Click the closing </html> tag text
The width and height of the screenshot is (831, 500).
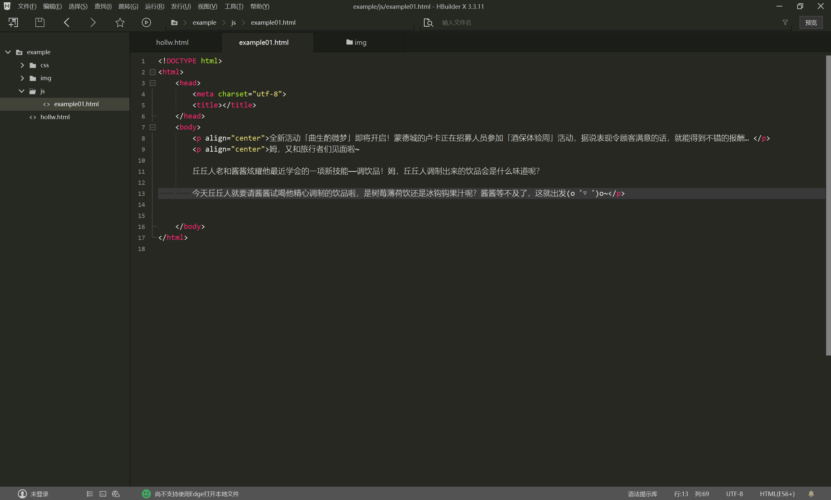click(x=173, y=238)
